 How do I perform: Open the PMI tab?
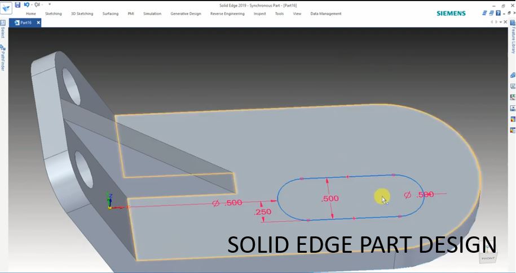[131, 14]
